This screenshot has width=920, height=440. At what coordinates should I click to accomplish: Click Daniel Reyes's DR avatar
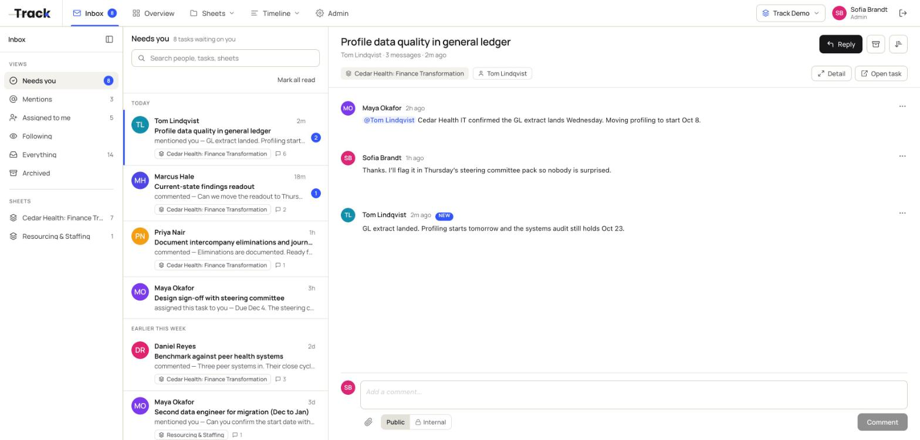[140, 350]
